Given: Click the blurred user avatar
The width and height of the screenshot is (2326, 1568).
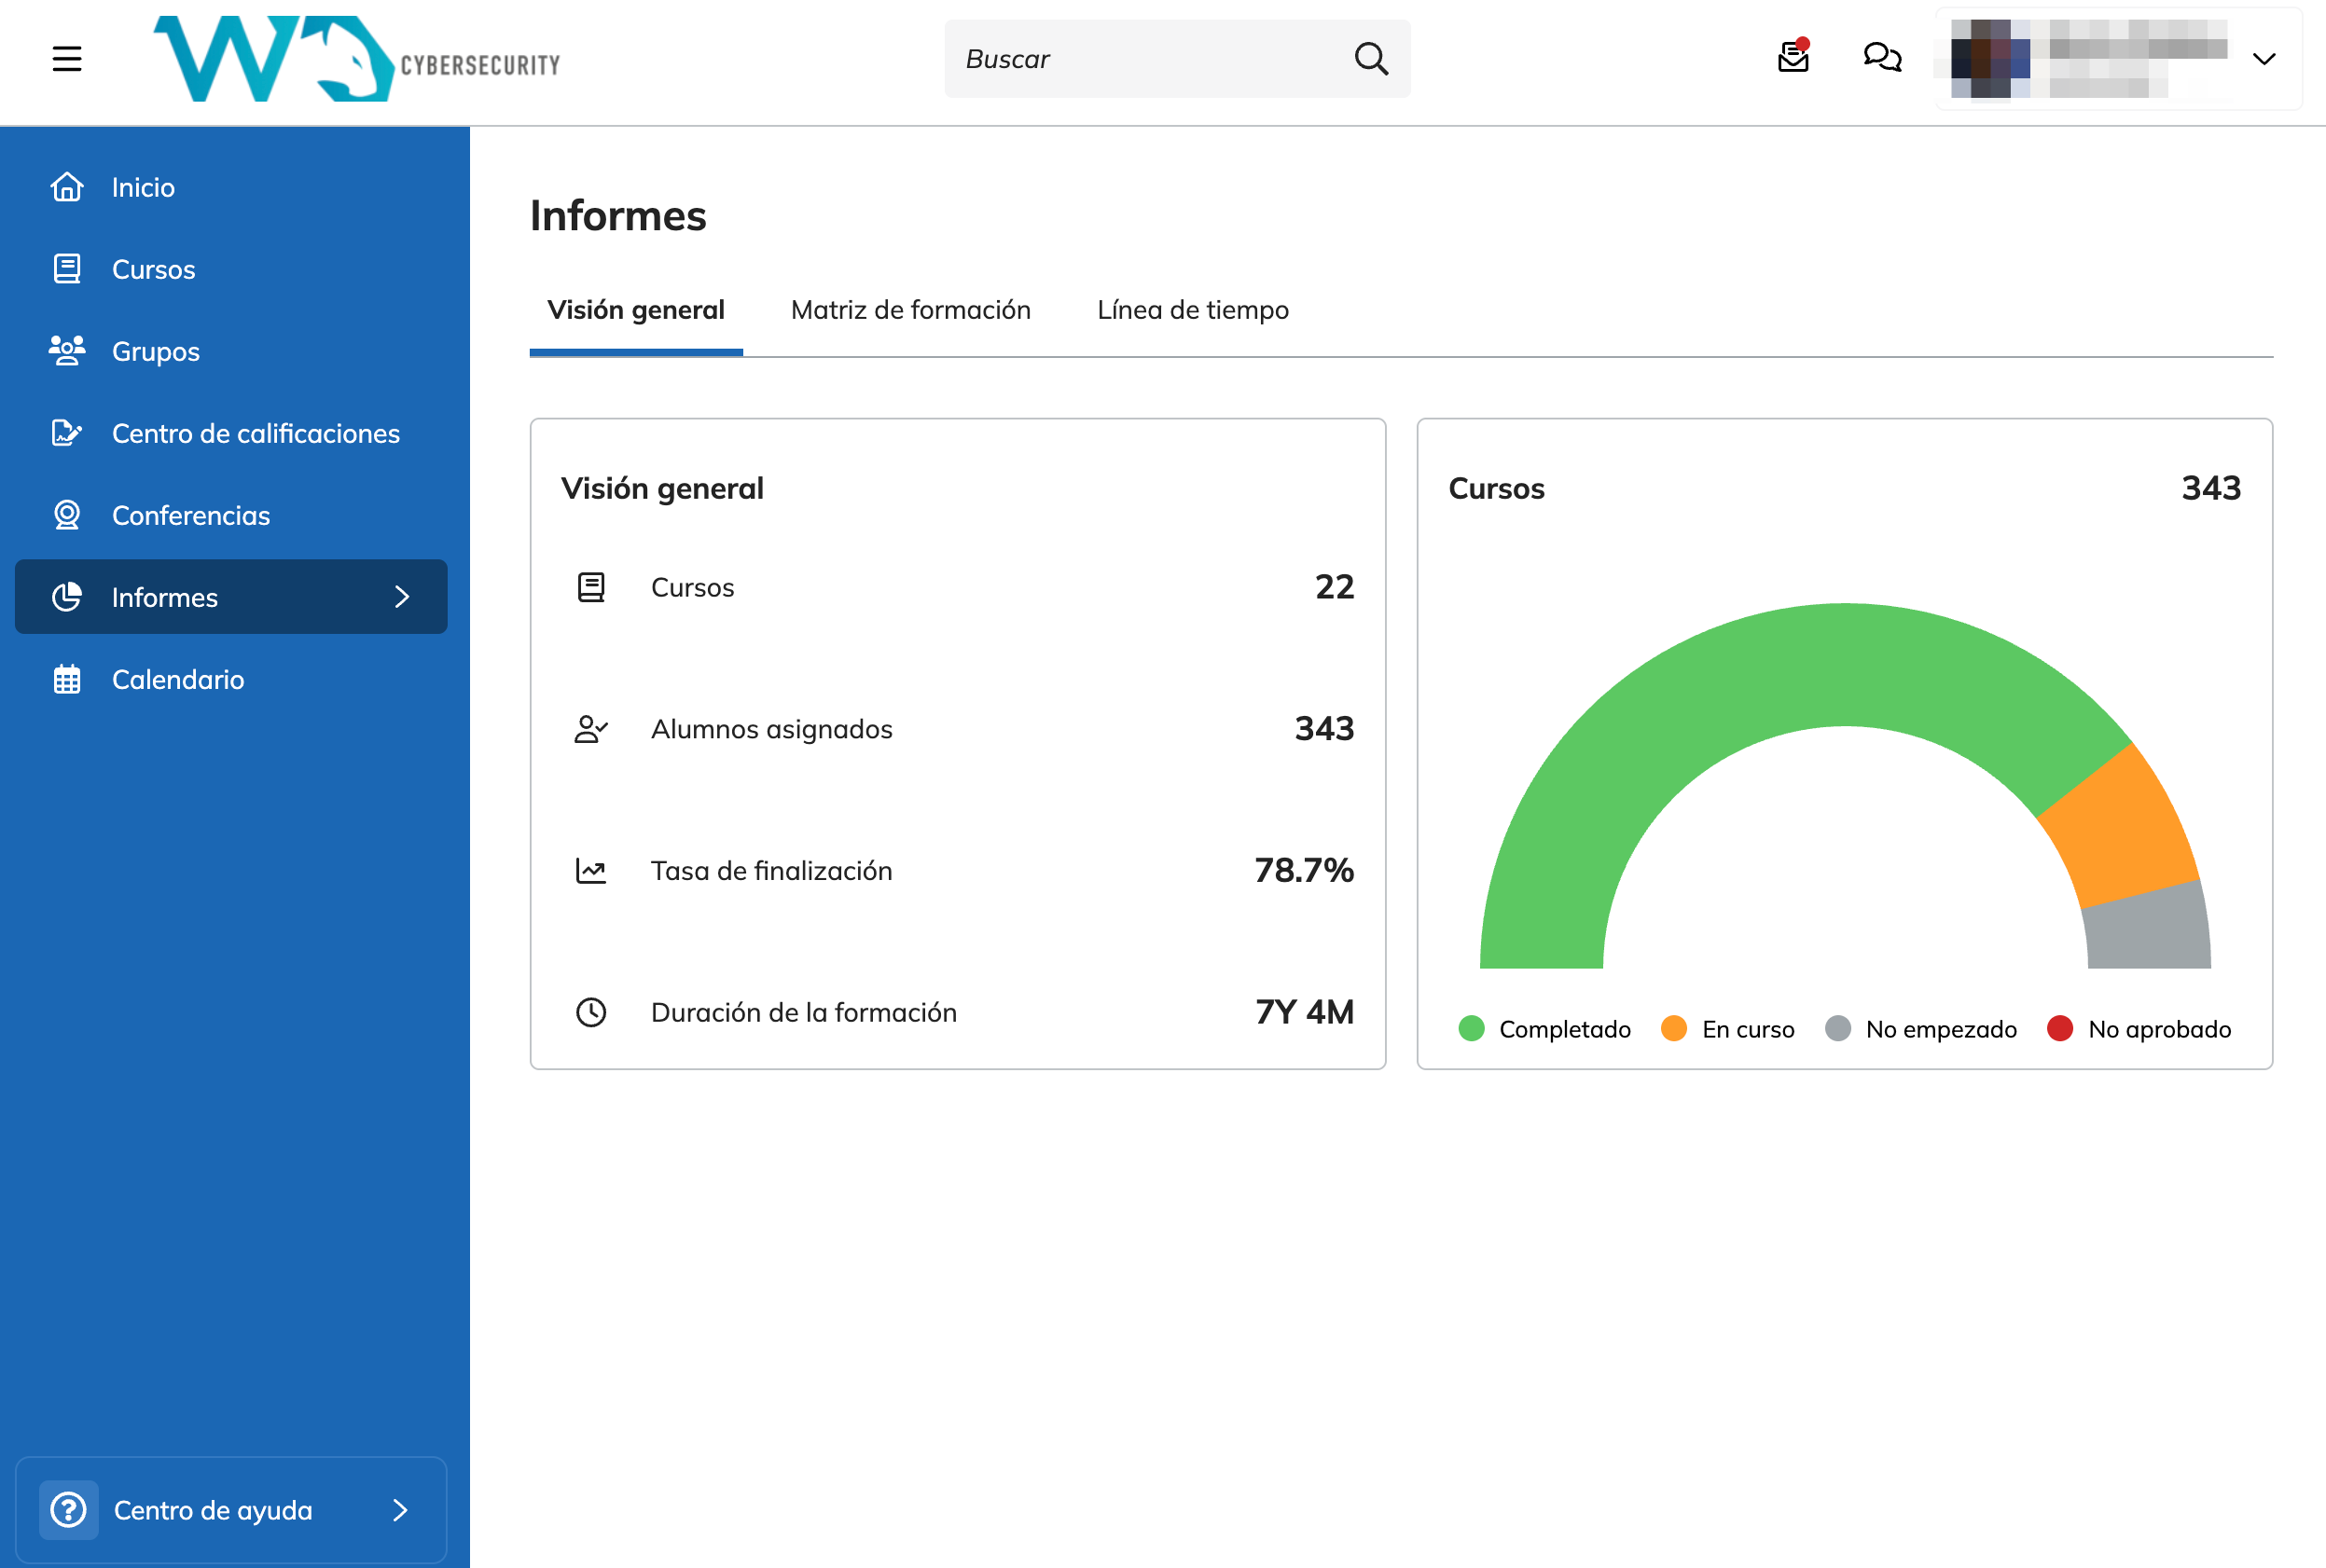Looking at the screenshot, I should 1991,59.
